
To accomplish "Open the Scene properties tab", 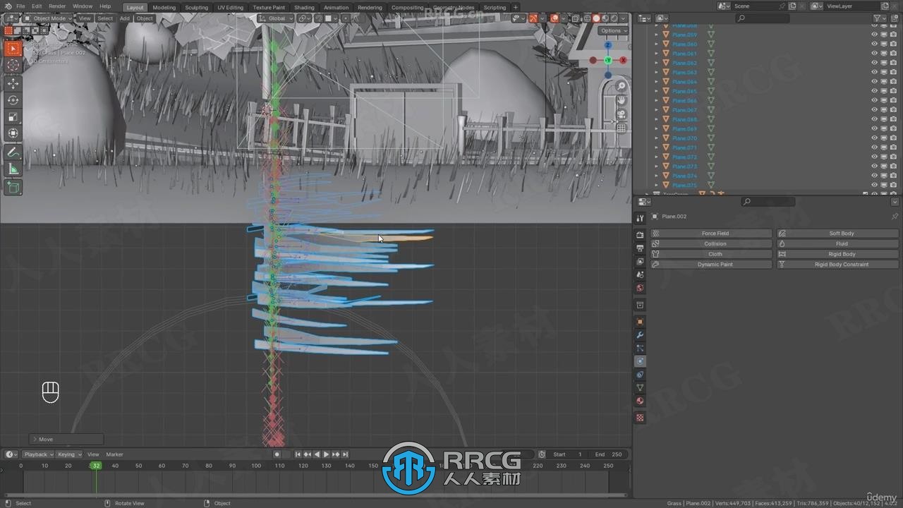I will [x=640, y=274].
